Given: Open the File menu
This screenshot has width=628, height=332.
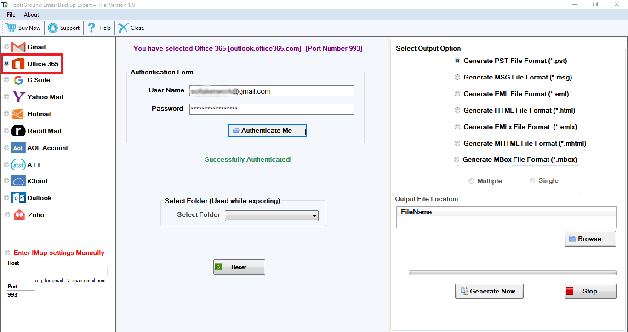Looking at the screenshot, I should pyautogui.click(x=11, y=15).
